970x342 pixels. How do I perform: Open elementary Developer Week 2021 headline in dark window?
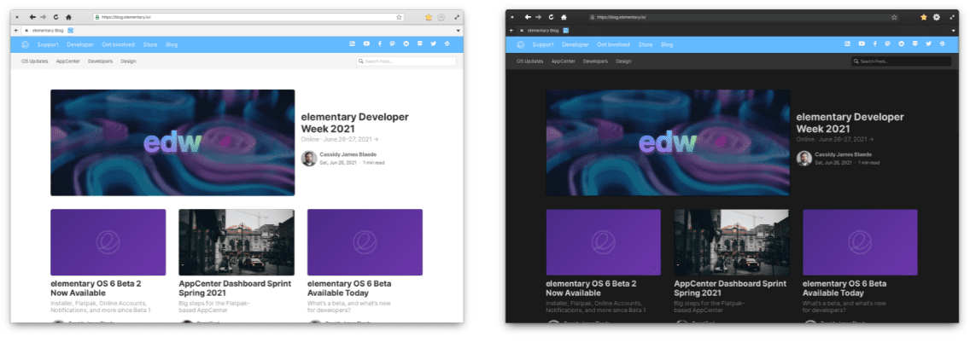[x=850, y=123]
